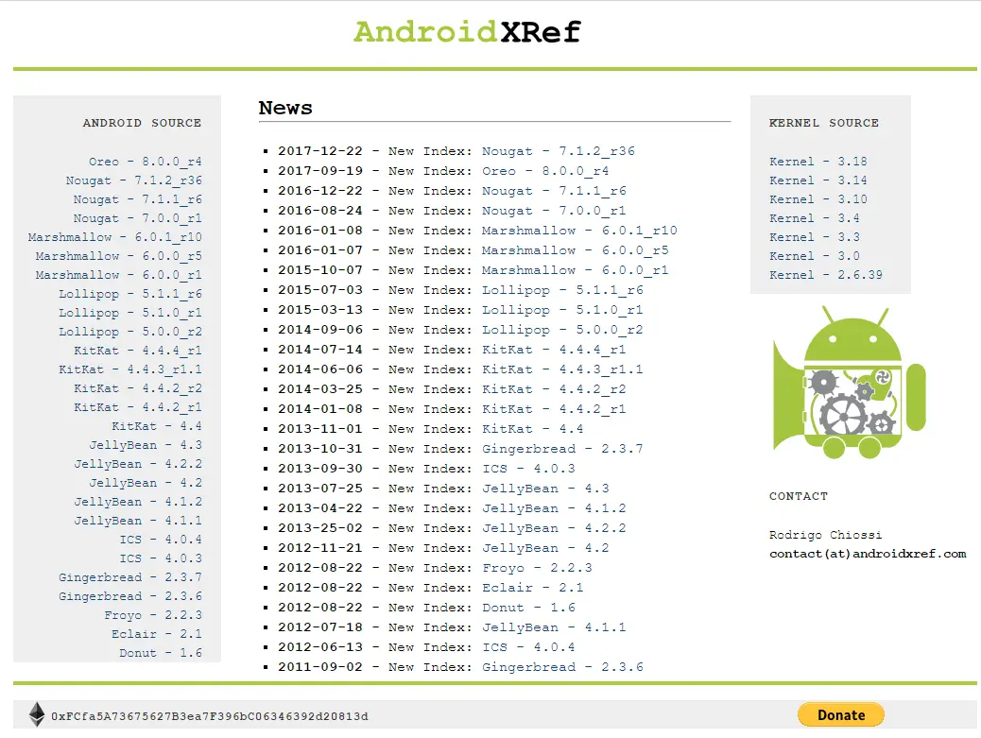The height and width of the screenshot is (738, 981).
Task: Click the Ethereum diamond icon in footer
Action: pyautogui.click(x=37, y=714)
